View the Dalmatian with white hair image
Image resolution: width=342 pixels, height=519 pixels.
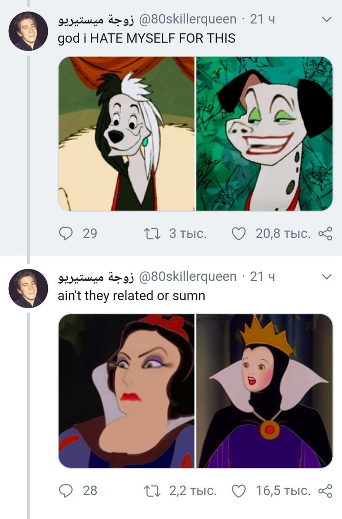(127, 134)
